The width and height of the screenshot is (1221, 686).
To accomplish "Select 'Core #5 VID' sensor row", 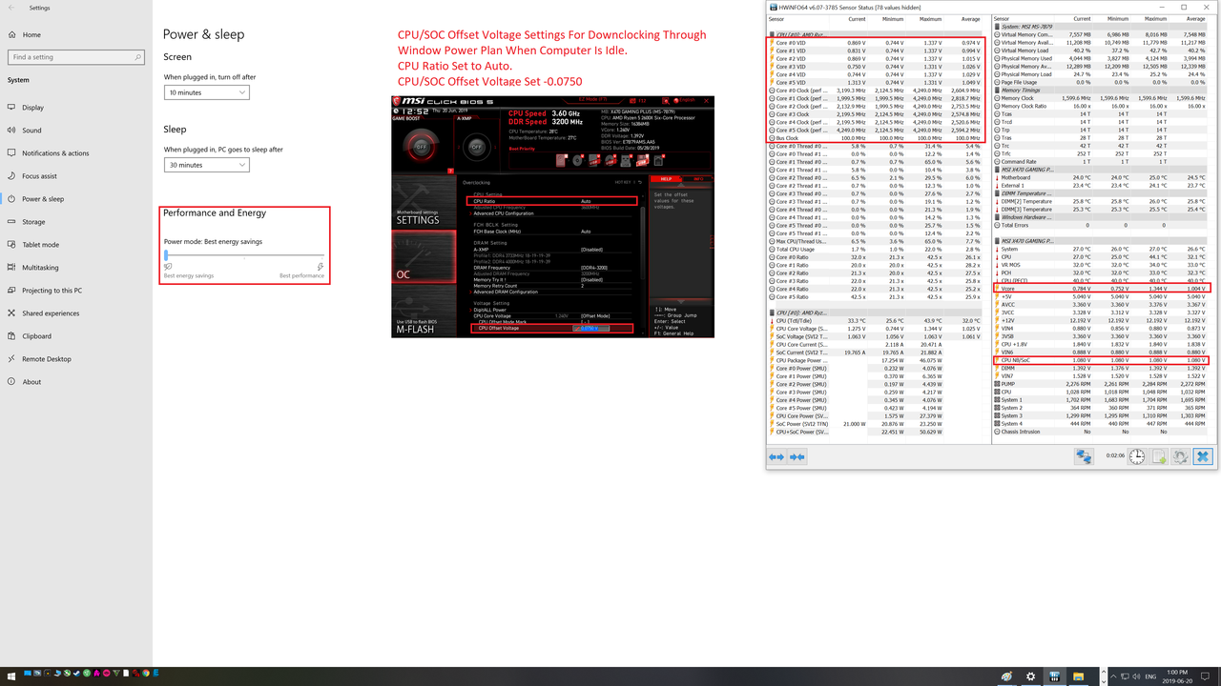I will [x=875, y=83].
